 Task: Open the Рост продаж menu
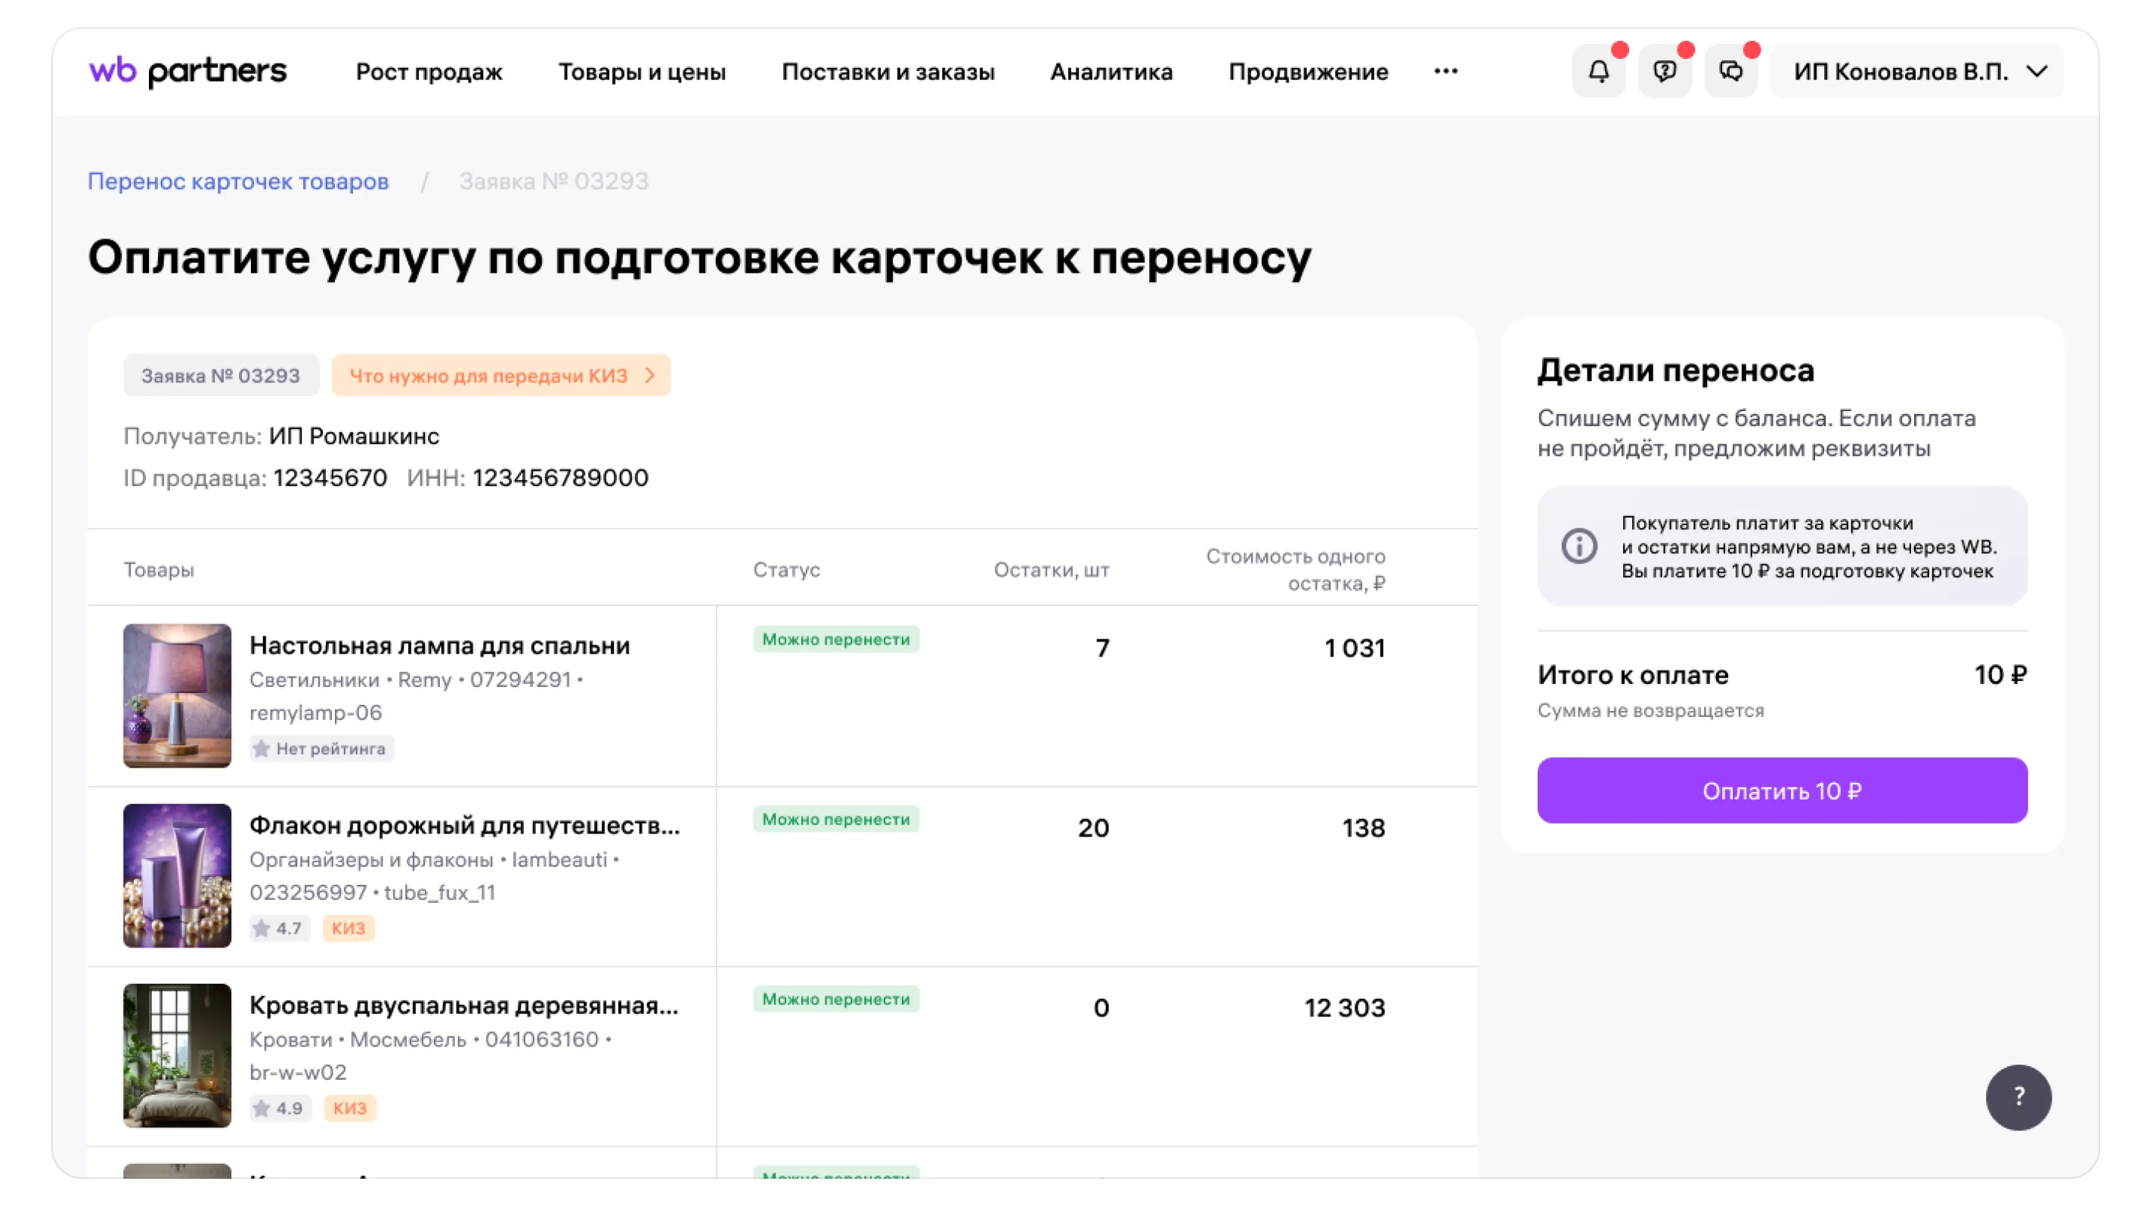click(x=429, y=72)
